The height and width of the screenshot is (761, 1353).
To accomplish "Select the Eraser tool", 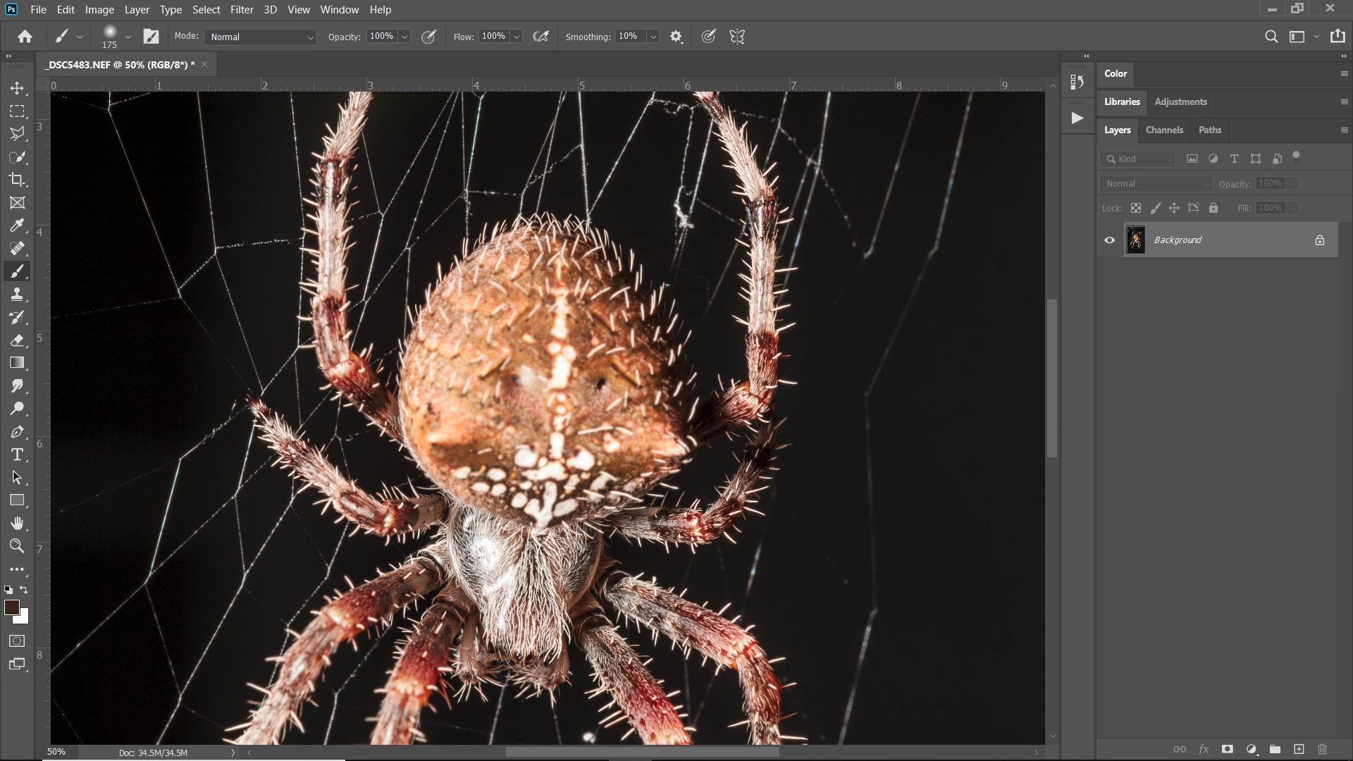I will click(17, 340).
